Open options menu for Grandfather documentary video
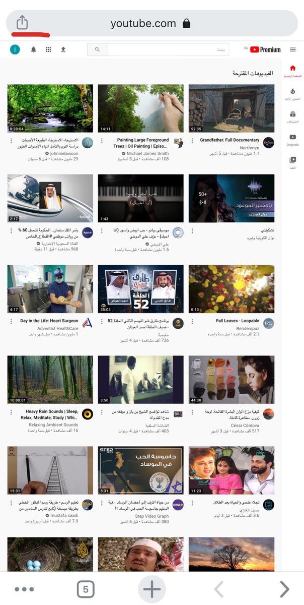Viewport: 304px width, 605px height. [192, 140]
